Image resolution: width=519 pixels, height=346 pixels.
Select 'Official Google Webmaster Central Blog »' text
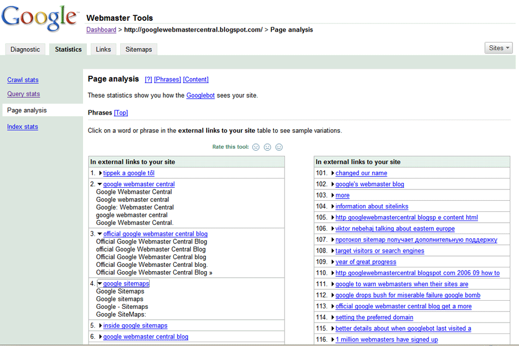point(154,272)
